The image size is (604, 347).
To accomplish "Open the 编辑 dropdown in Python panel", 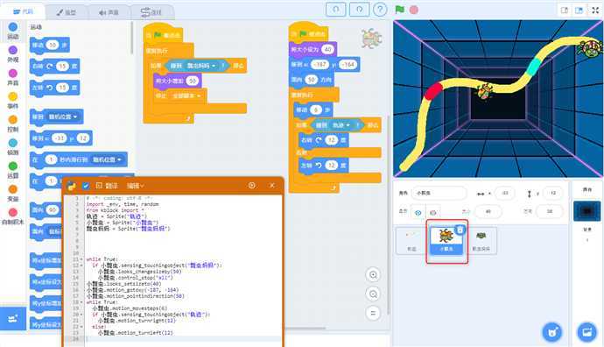I will pos(135,186).
